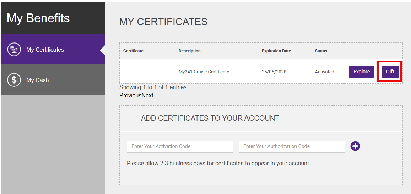Sort by the Certificate column header
This screenshot has width=411, height=194.
click(133, 51)
